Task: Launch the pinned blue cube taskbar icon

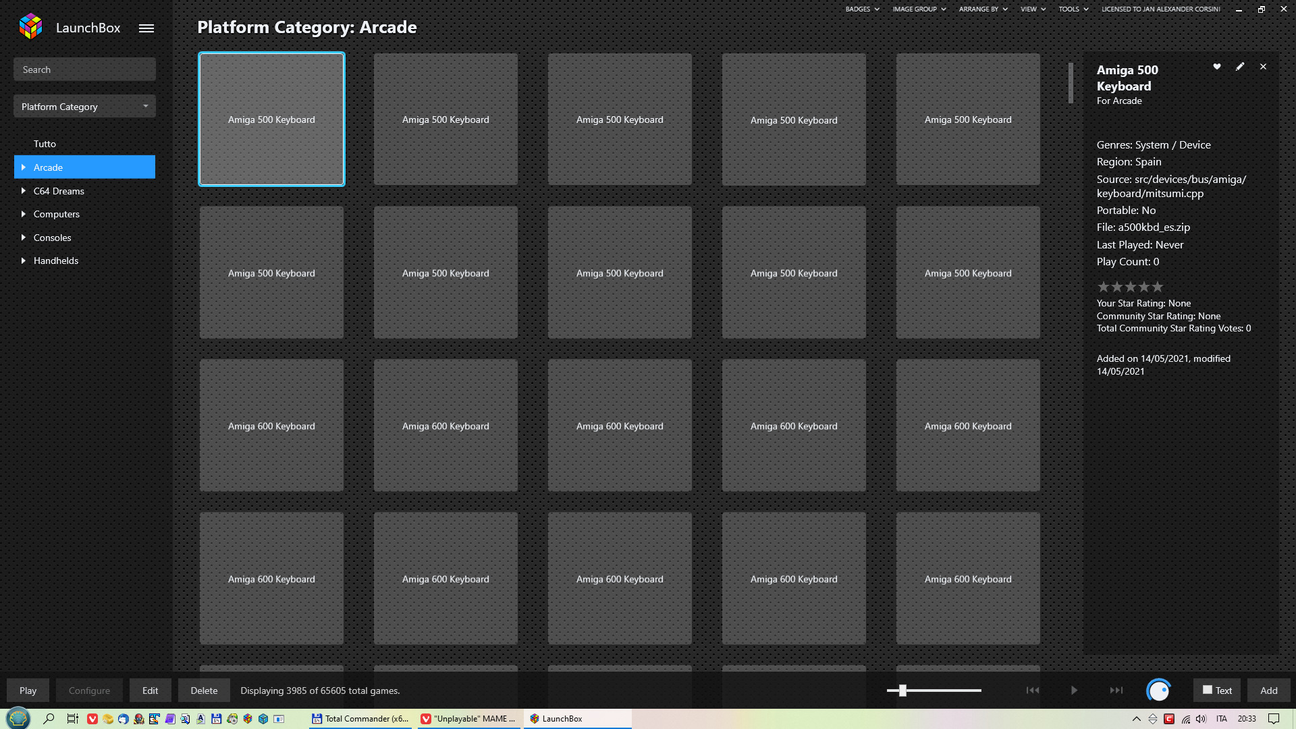Action: [x=263, y=719]
